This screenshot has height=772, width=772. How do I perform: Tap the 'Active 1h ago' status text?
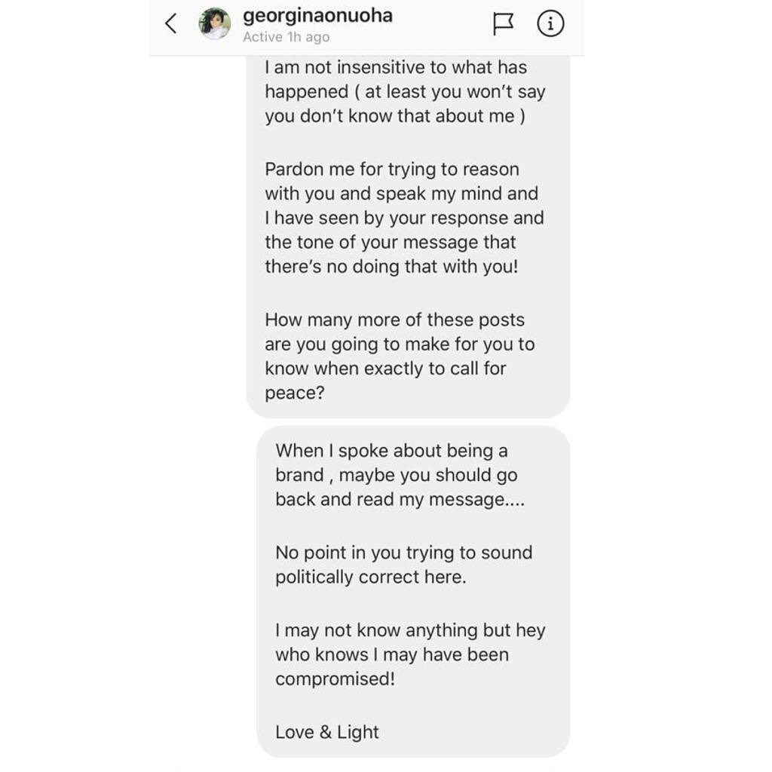click(286, 38)
